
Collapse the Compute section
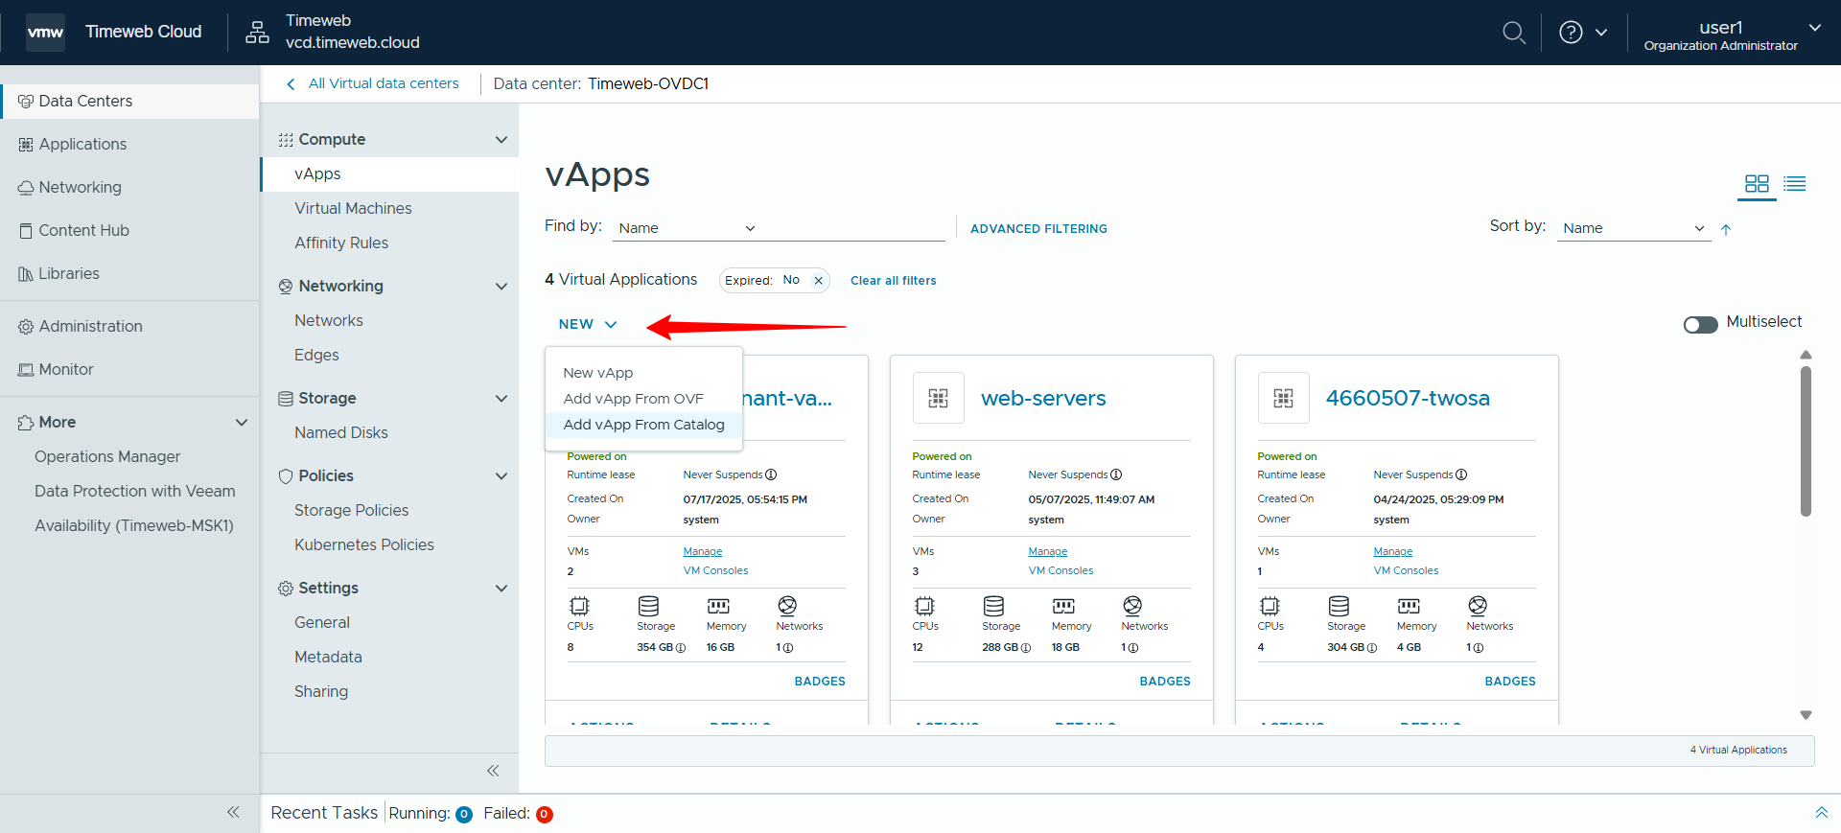501,140
